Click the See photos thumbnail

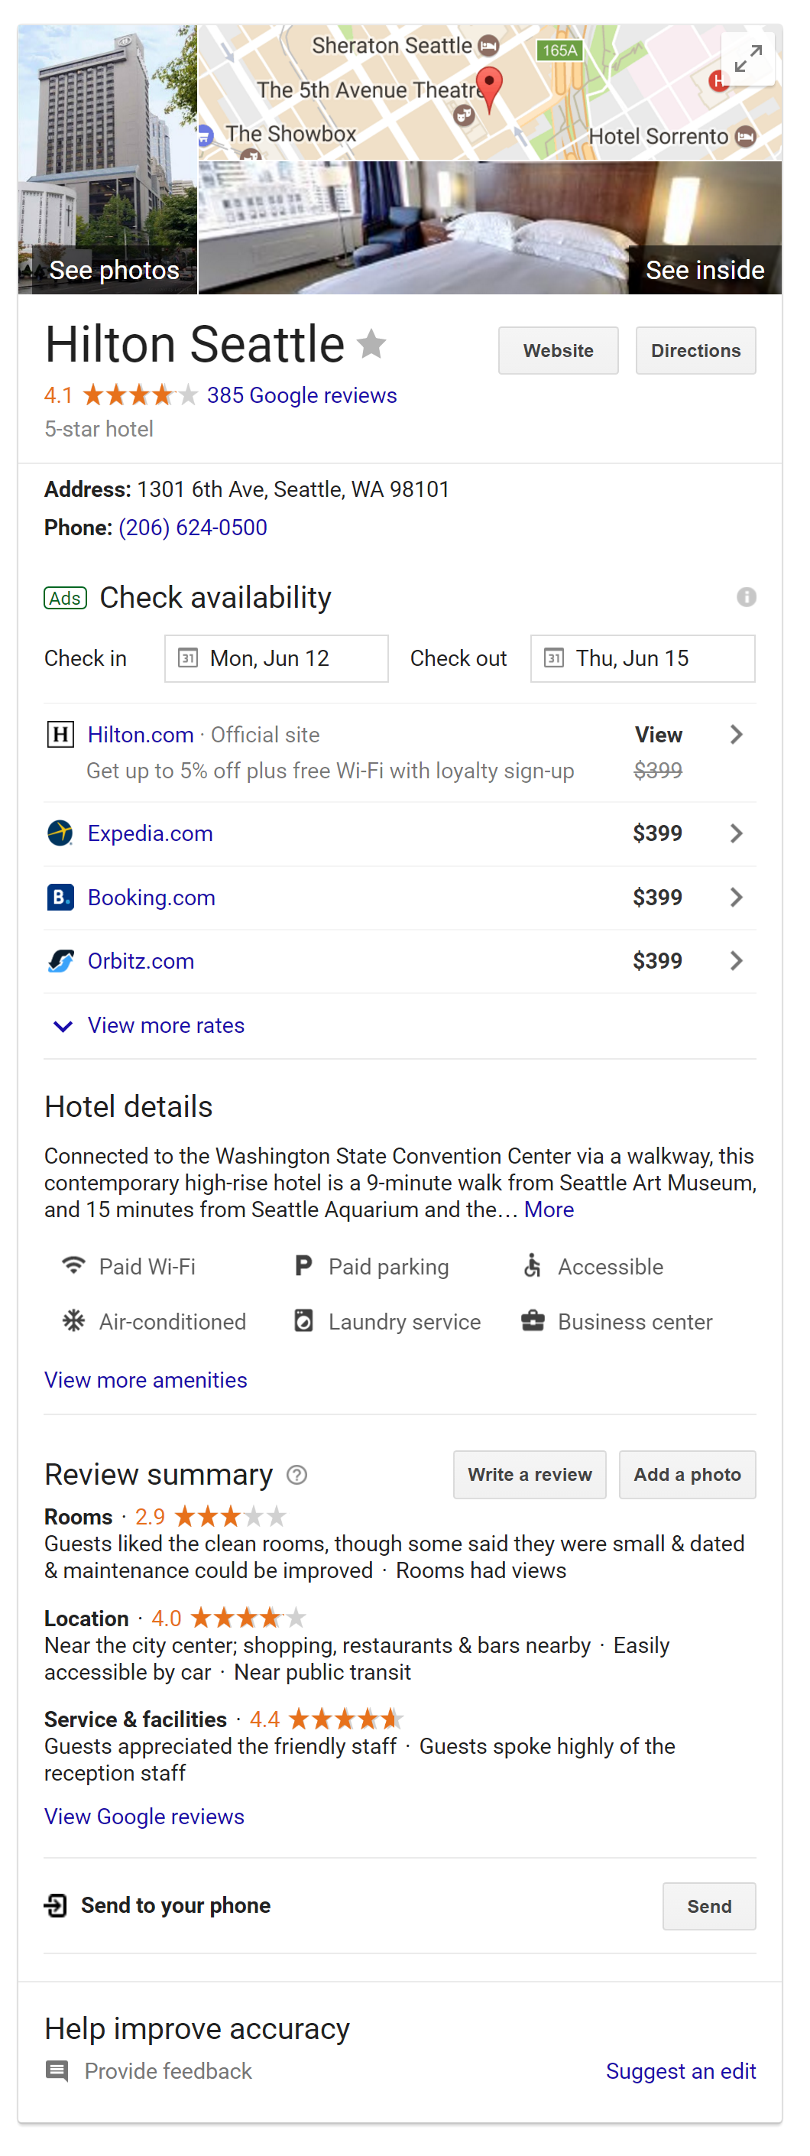tap(108, 160)
